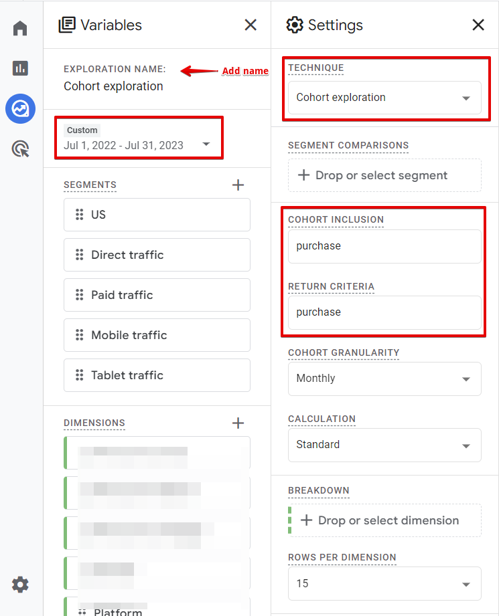Image resolution: width=499 pixels, height=616 pixels.
Task: Click Cohort Inclusion purchase field
Action: pyautogui.click(x=384, y=246)
